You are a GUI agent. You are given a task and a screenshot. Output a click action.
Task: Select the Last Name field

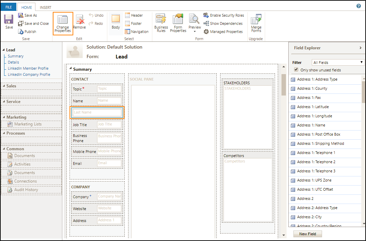(97, 113)
